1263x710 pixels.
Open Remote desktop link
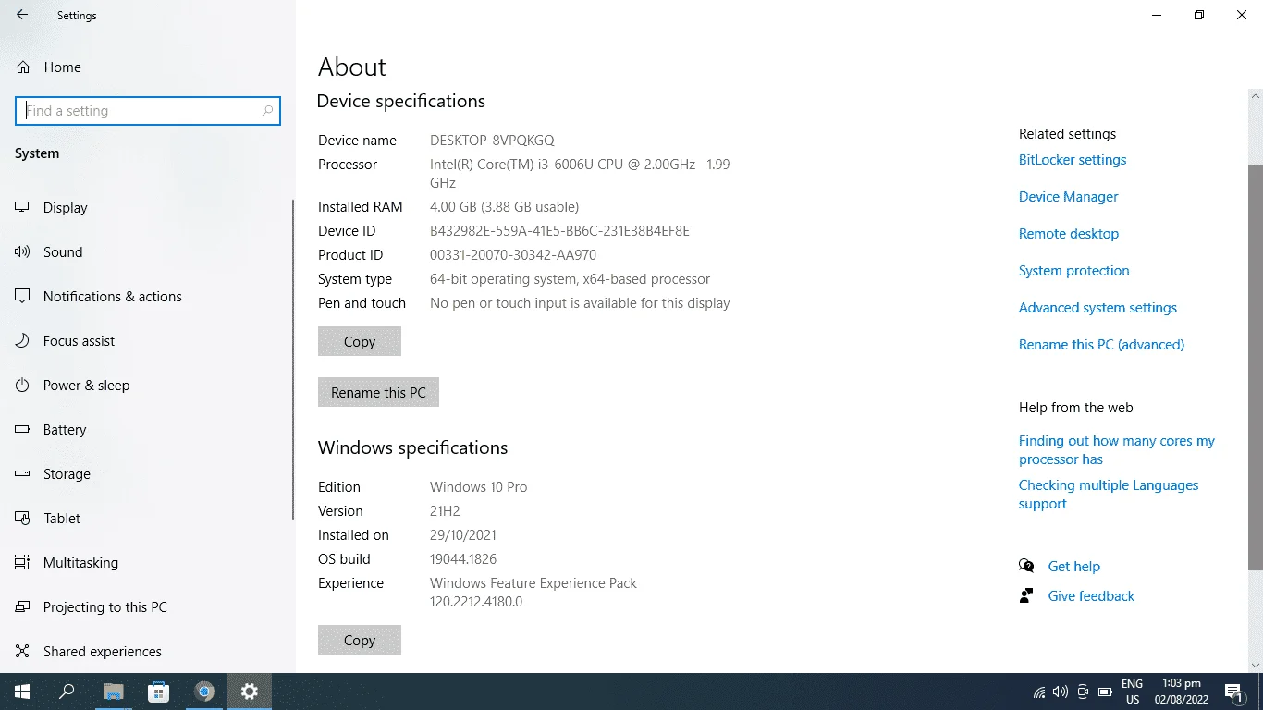point(1069,234)
